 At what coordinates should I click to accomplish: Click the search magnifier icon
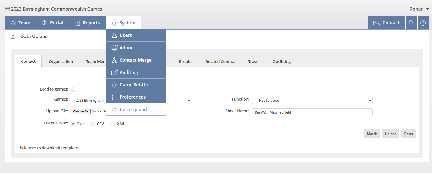(411, 23)
